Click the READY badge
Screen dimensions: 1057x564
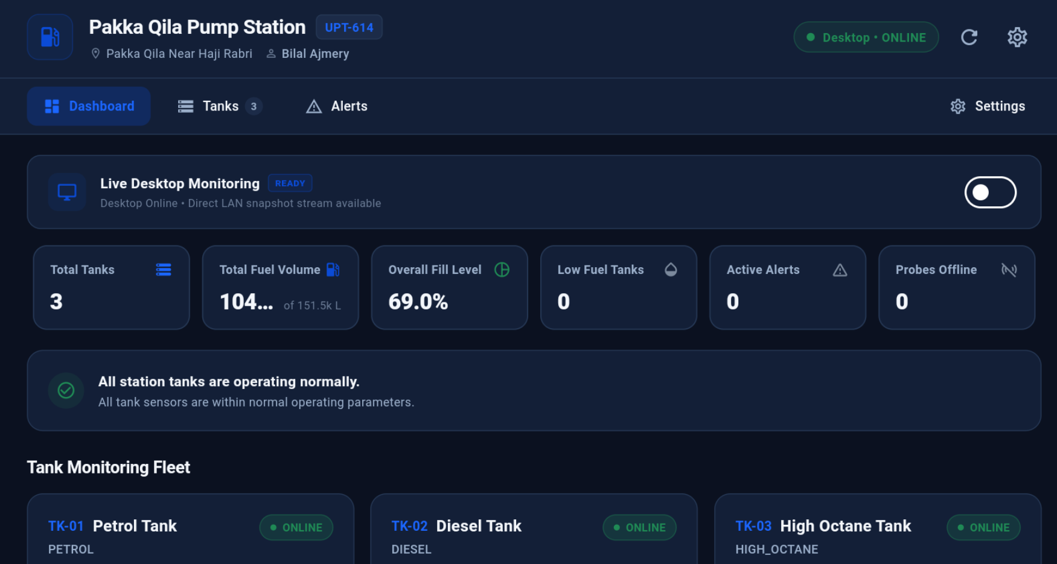290,183
